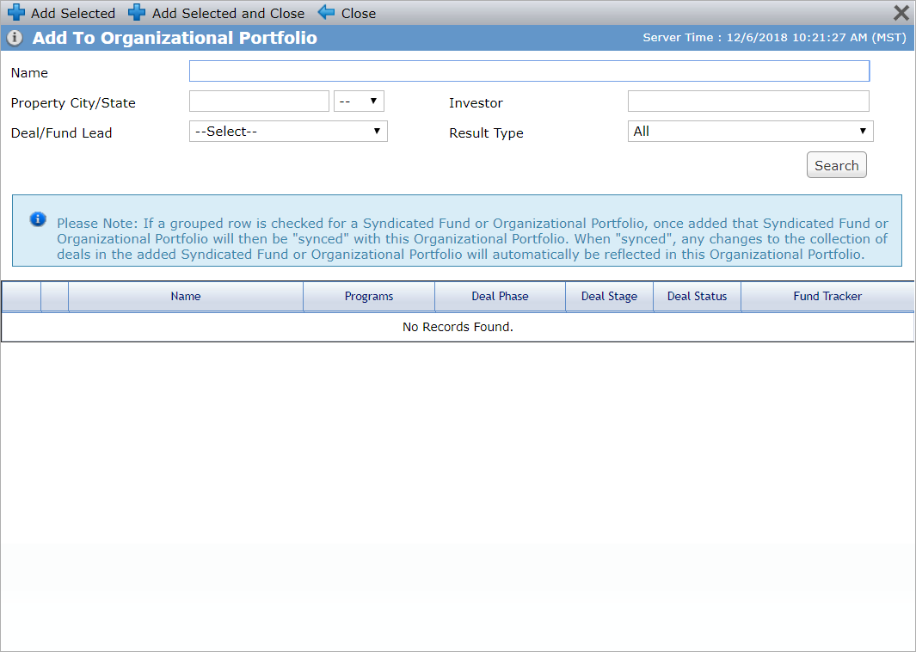Sort by the Deal Status column header

coord(698,296)
